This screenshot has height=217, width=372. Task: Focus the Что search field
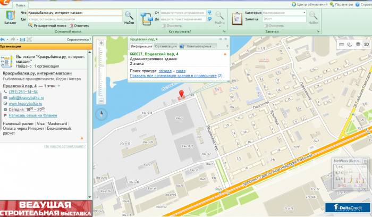75,13
